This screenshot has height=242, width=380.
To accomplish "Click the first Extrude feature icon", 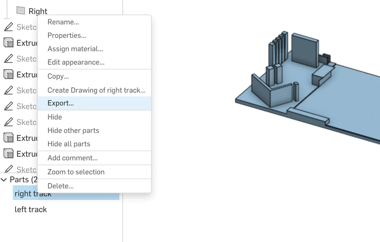I will click(9, 42).
